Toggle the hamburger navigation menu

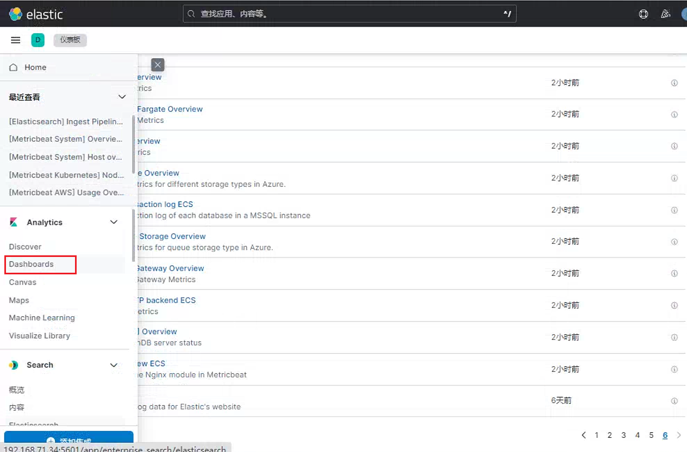point(15,40)
